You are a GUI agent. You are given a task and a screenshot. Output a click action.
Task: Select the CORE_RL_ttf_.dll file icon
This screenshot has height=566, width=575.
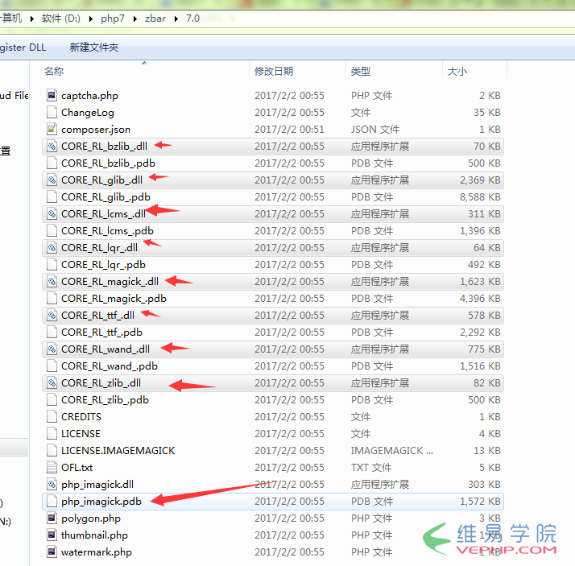point(52,316)
